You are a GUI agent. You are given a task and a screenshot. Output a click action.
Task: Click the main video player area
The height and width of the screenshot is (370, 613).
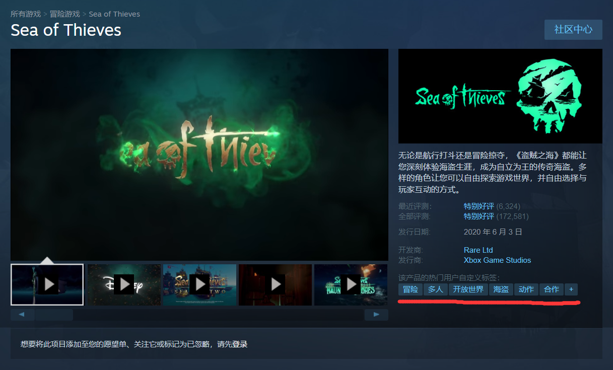coord(199,155)
